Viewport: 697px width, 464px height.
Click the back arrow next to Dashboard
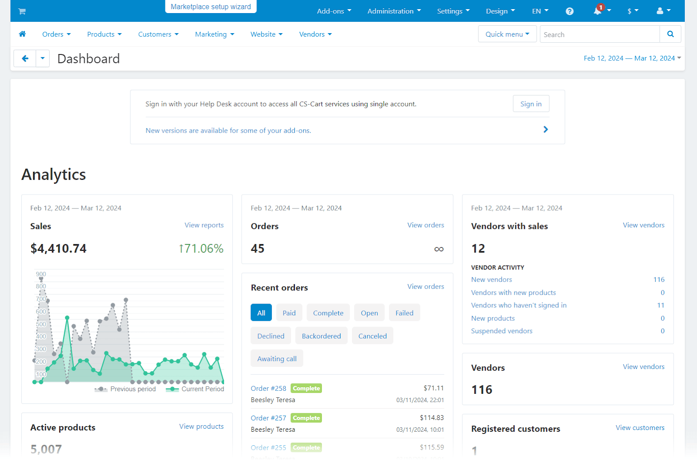(25, 58)
